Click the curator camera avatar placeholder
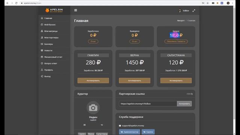 (93, 108)
